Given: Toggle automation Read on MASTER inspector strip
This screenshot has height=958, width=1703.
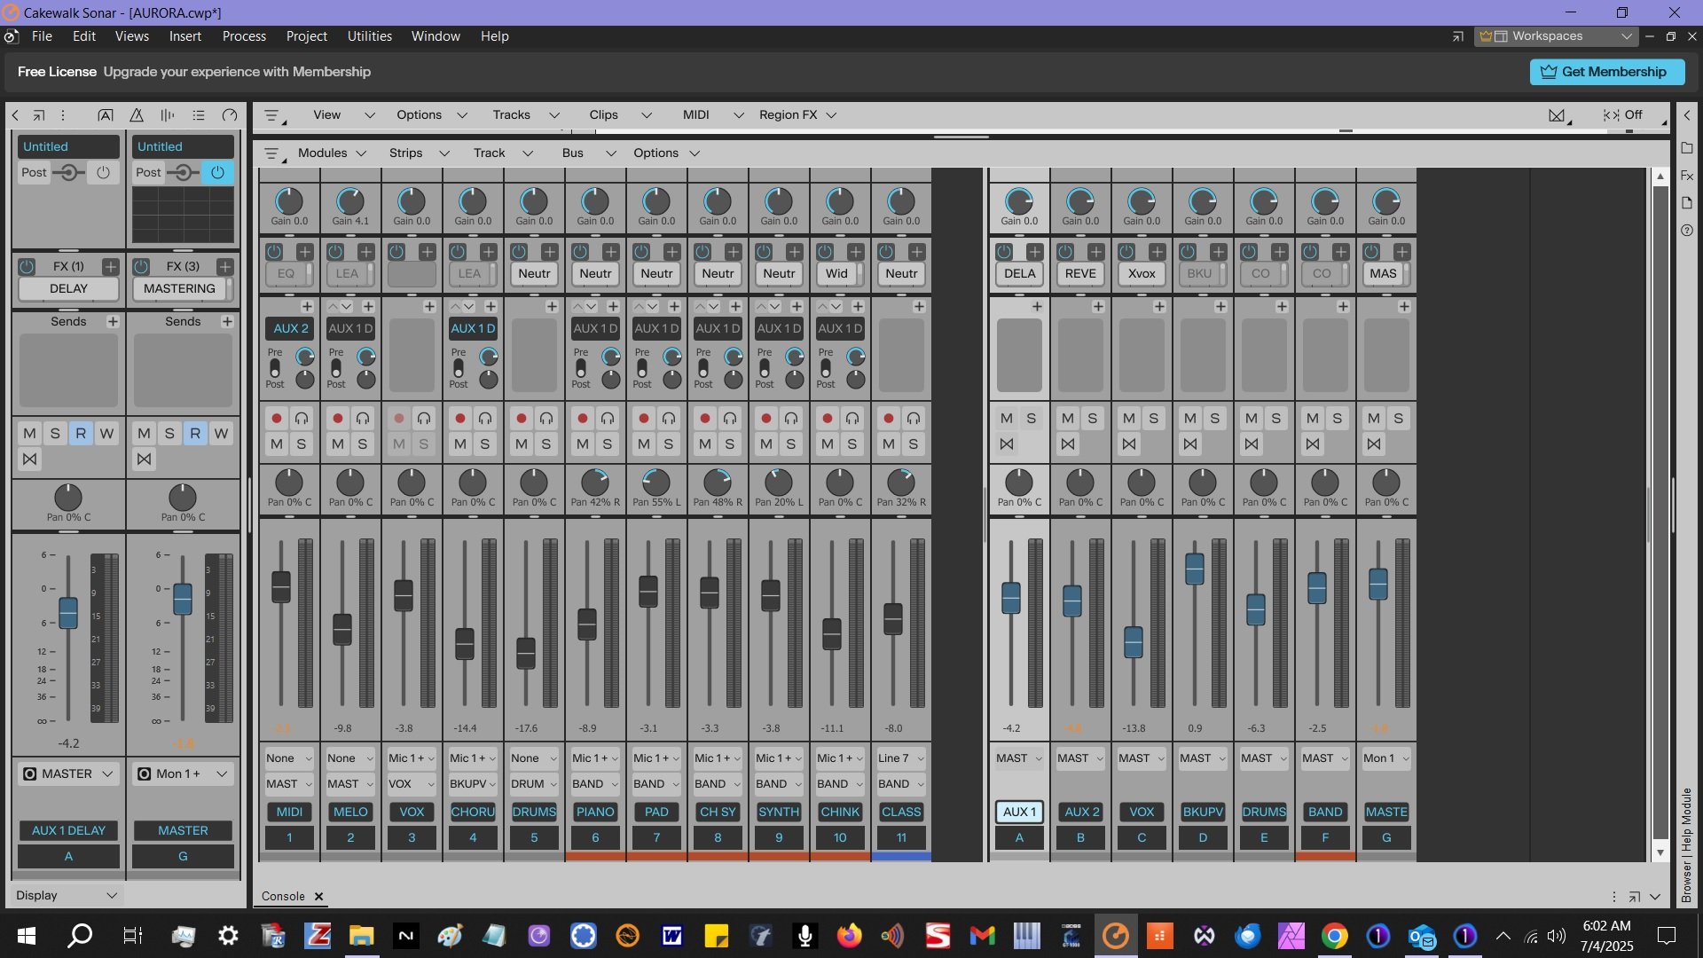Looking at the screenshot, I should (x=195, y=433).
